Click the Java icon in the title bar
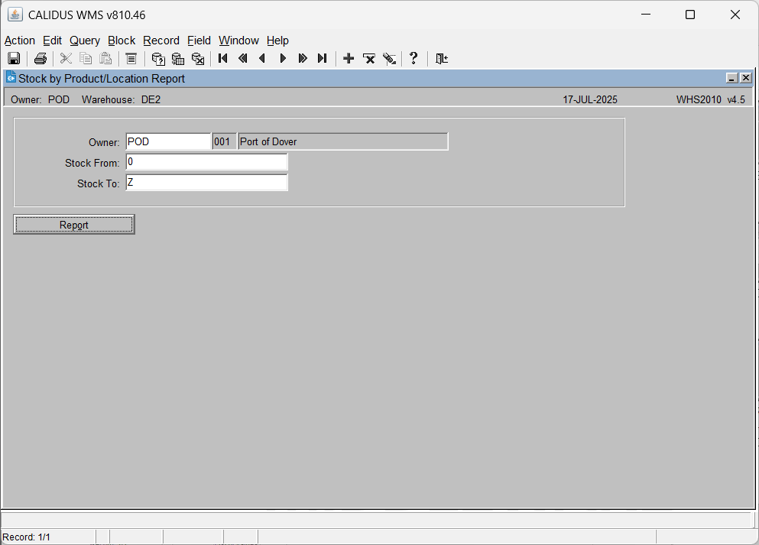 (15, 15)
